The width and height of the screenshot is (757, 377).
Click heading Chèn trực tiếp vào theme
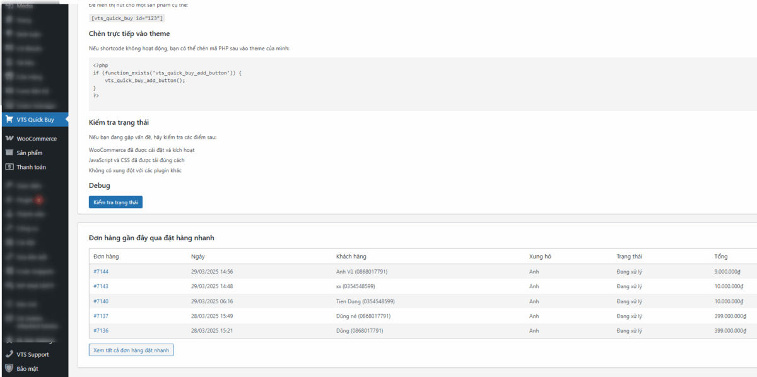129,34
